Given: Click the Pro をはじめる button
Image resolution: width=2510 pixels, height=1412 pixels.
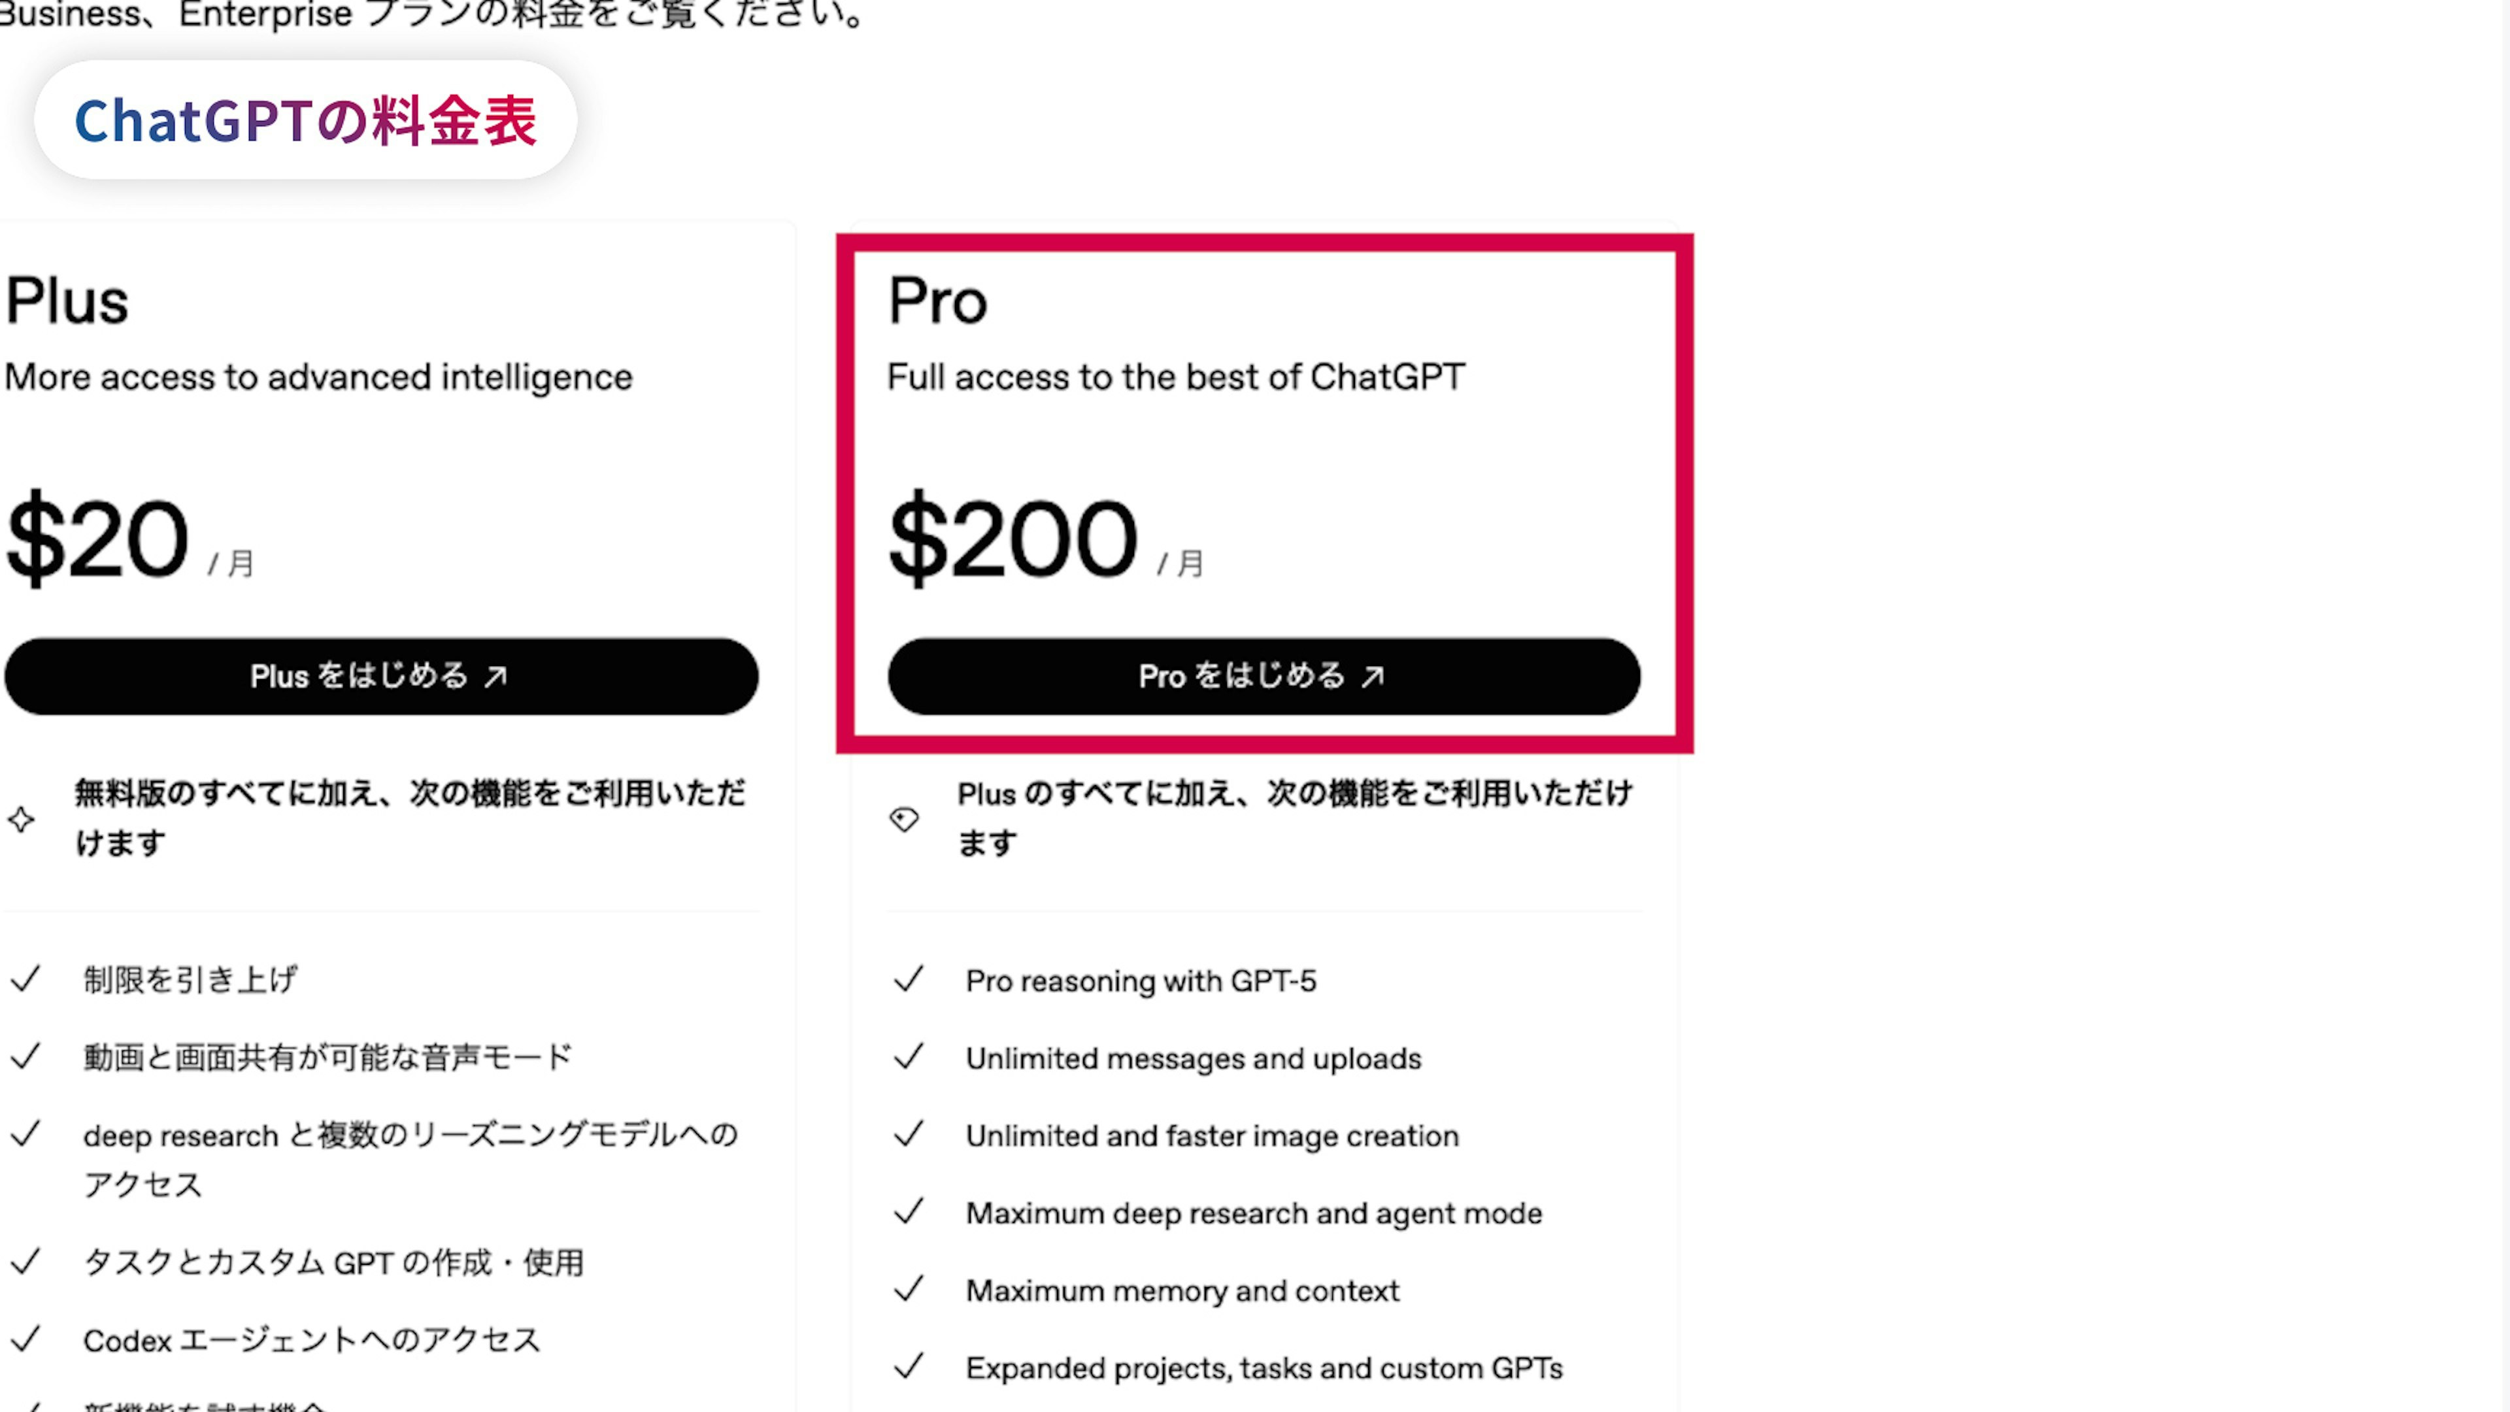Looking at the screenshot, I should click(x=1263, y=677).
